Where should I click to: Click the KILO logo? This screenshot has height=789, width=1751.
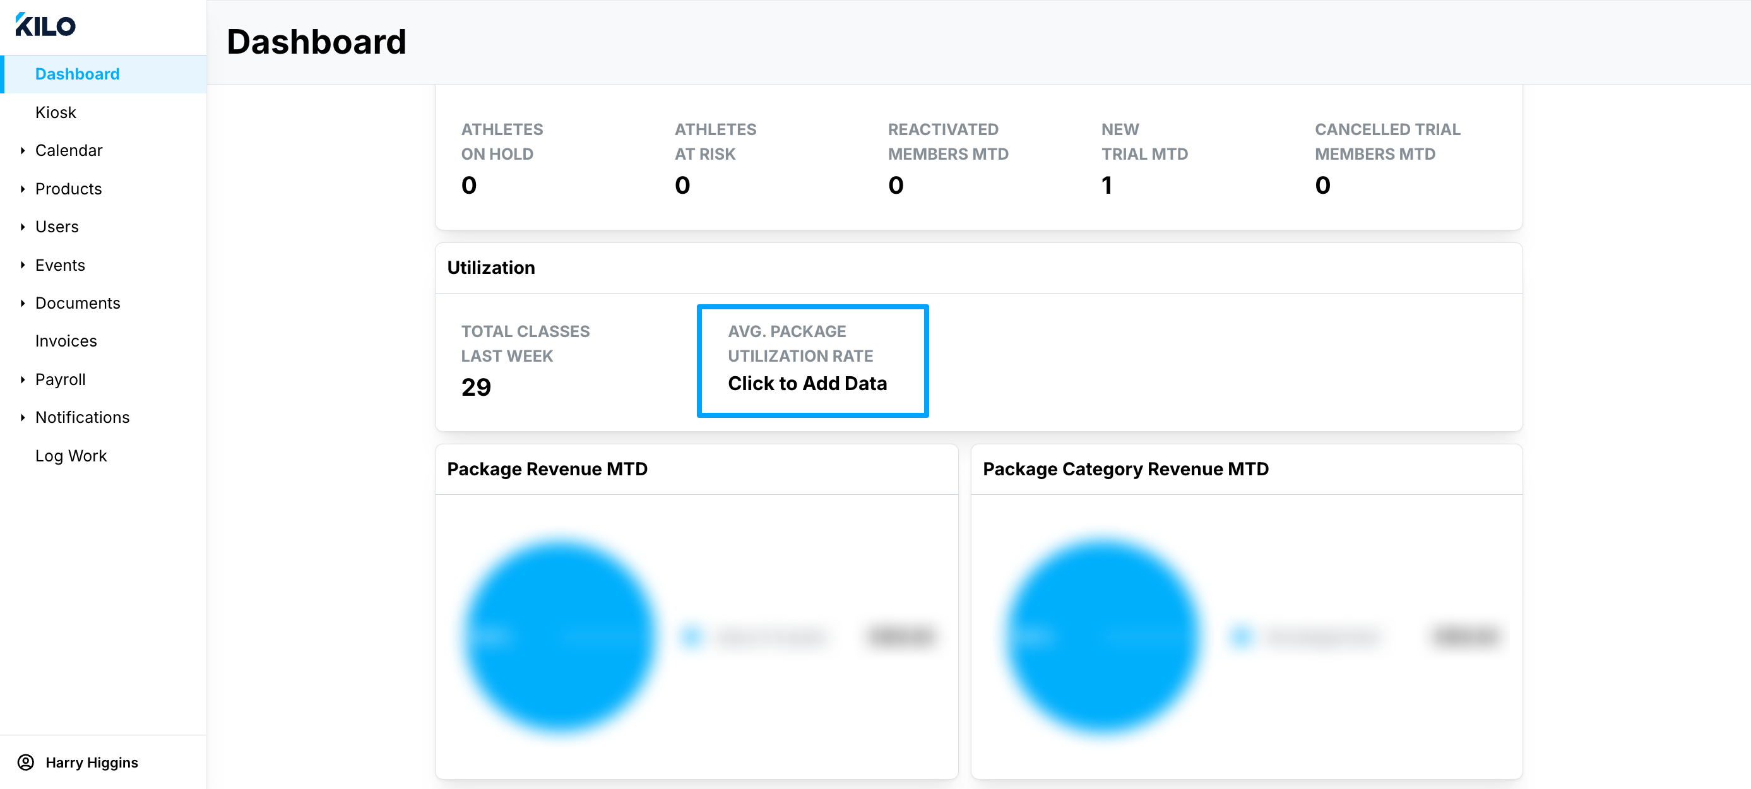pyautogui.click(x=45, y=25)
